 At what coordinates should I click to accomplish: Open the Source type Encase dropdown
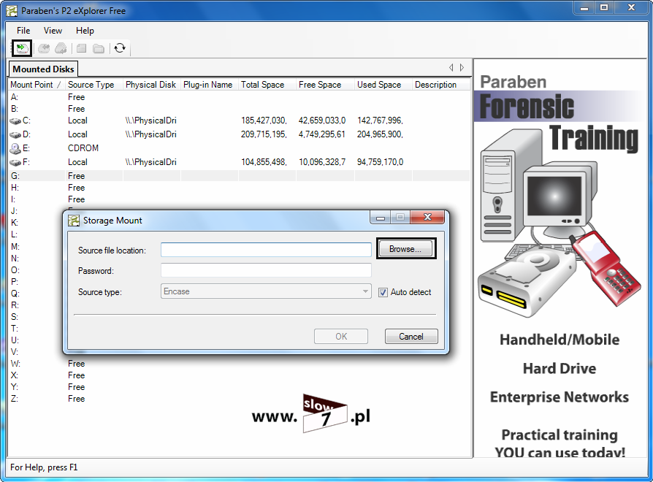[266, 291]
